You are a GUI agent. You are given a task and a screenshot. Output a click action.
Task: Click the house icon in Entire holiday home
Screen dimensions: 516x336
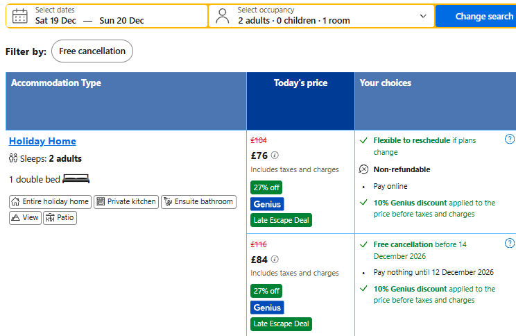click(15, 201)
